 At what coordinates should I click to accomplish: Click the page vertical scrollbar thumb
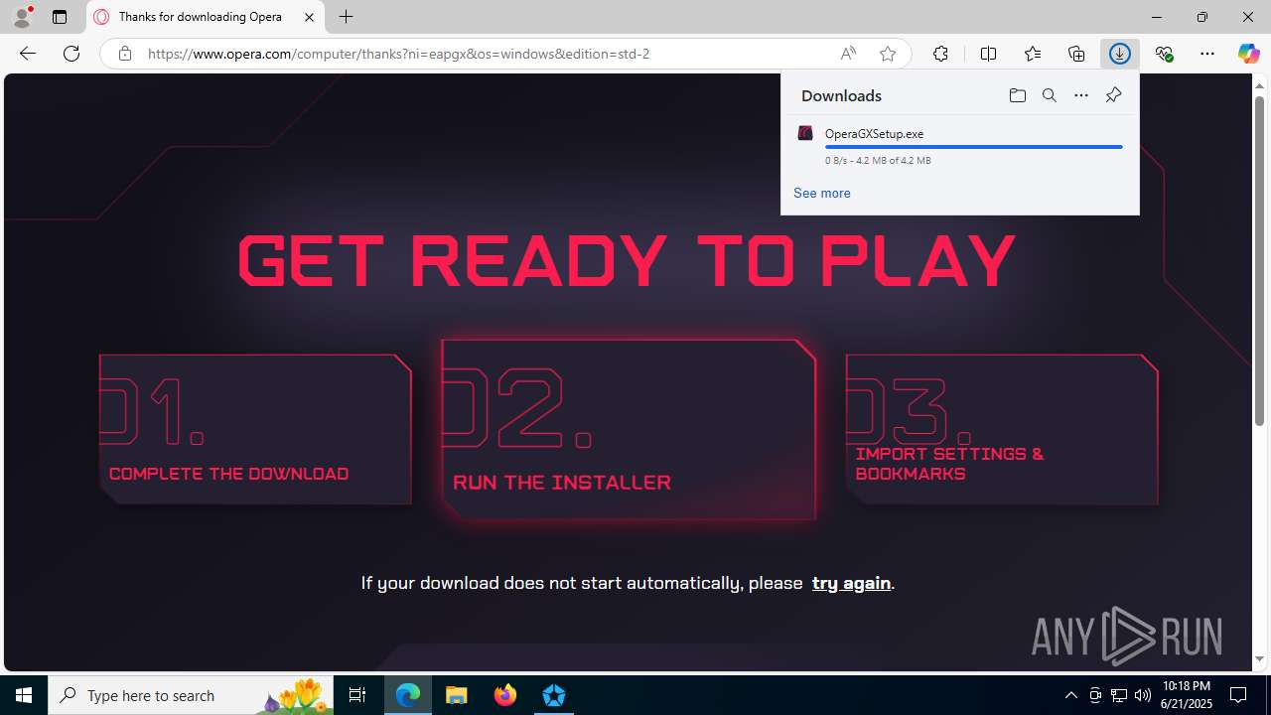(x=1260, y=260)
